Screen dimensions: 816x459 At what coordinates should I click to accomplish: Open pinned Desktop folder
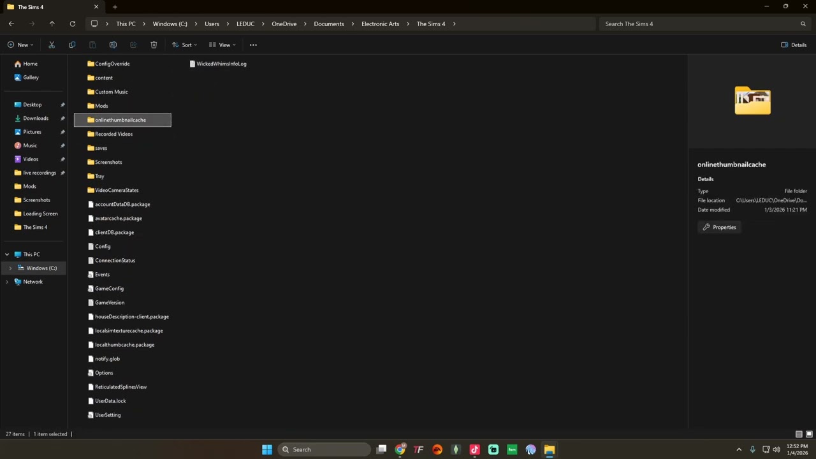click(32, 105)
